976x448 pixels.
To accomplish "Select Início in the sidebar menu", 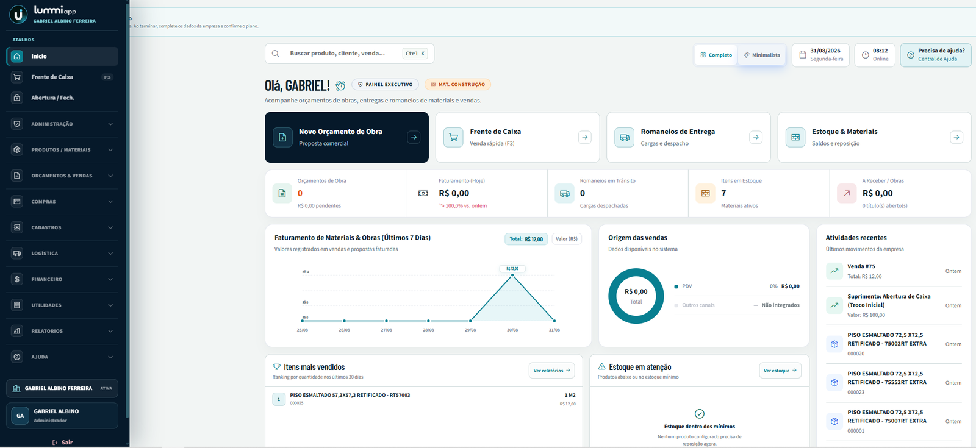I will click(x=62, y=56).
